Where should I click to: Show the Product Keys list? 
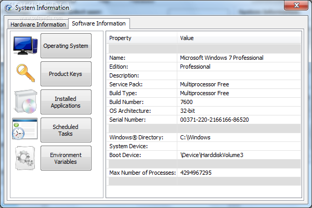[x=66, y=74]
